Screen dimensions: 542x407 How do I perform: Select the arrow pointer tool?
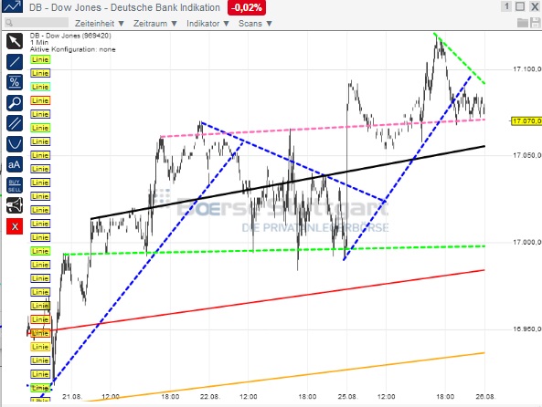point(15,41)
